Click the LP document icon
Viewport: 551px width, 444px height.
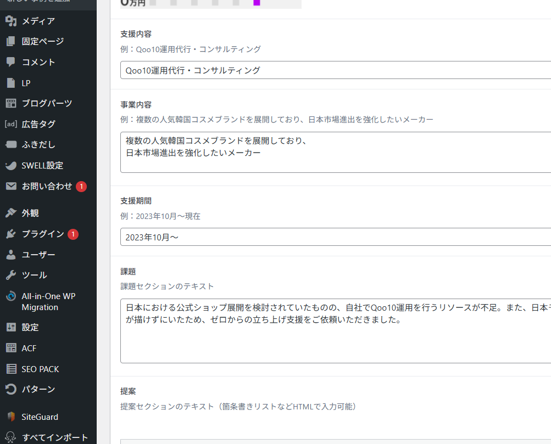pyautogui.click(x=10, y=83)
